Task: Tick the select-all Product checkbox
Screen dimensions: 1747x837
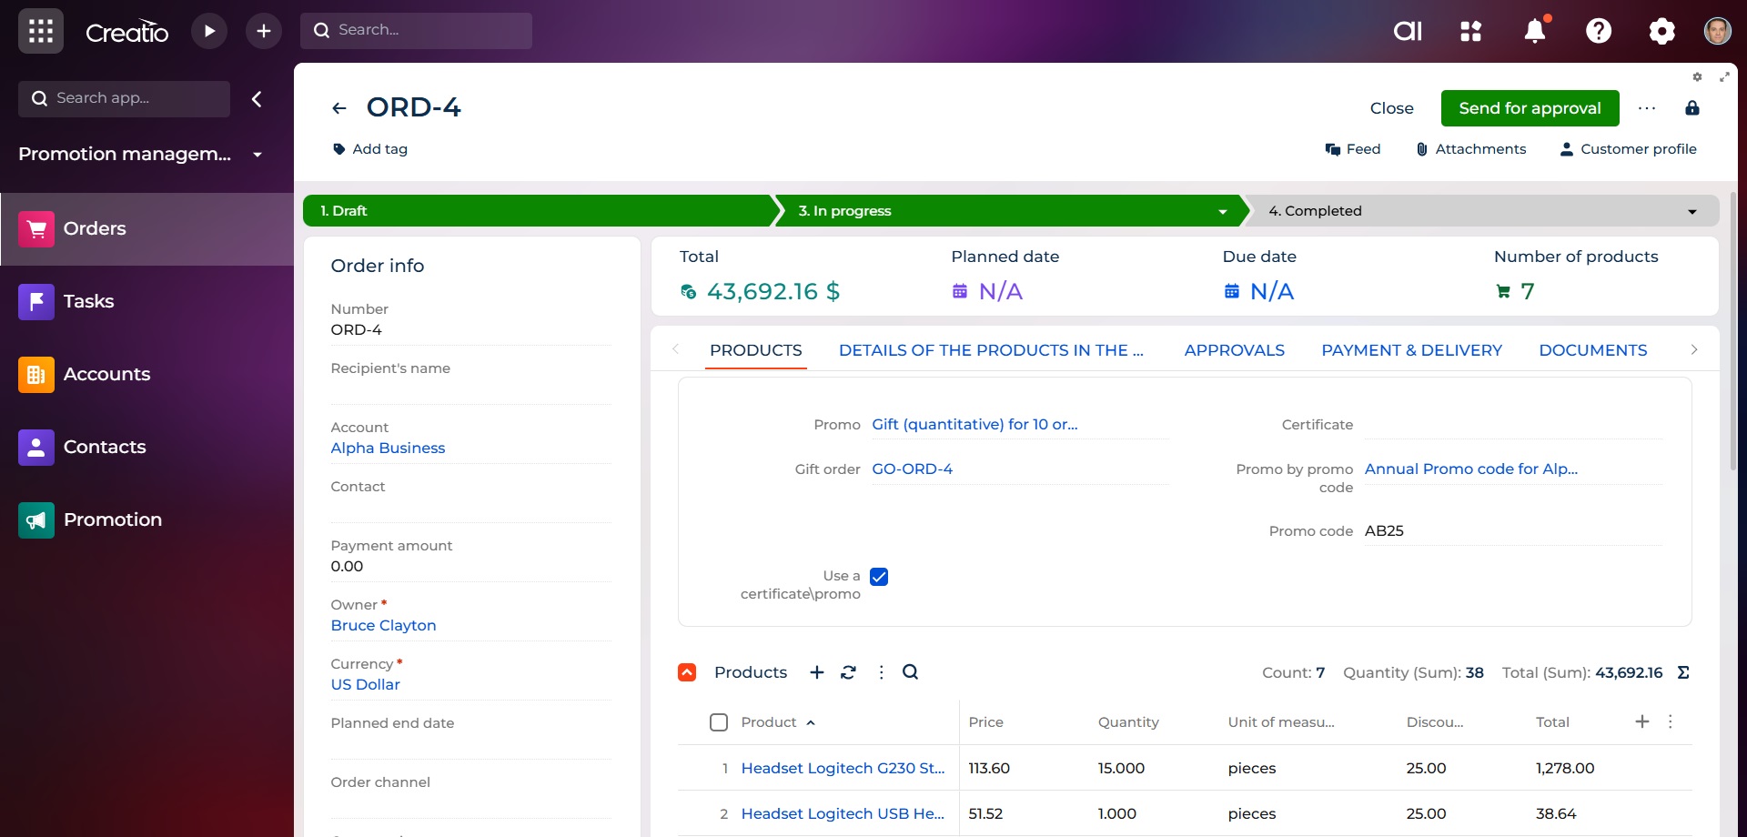Action: (x=719, y=722)
